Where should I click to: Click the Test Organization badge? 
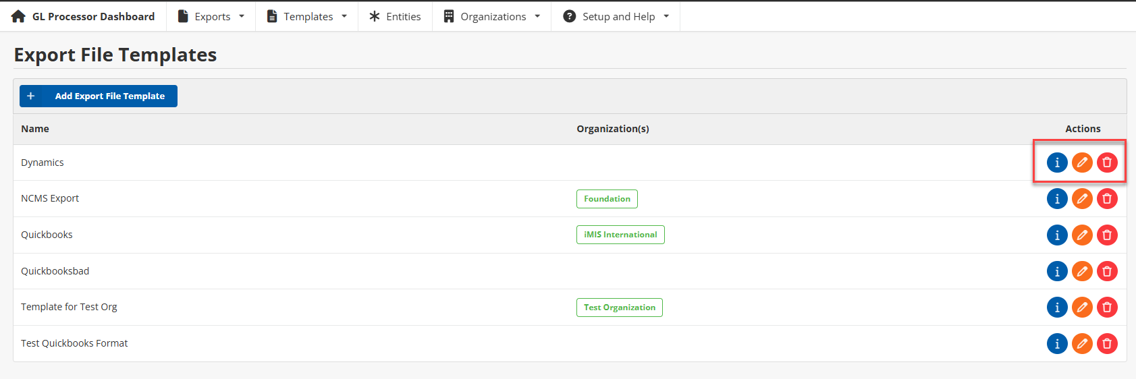[x=619, y=308]
